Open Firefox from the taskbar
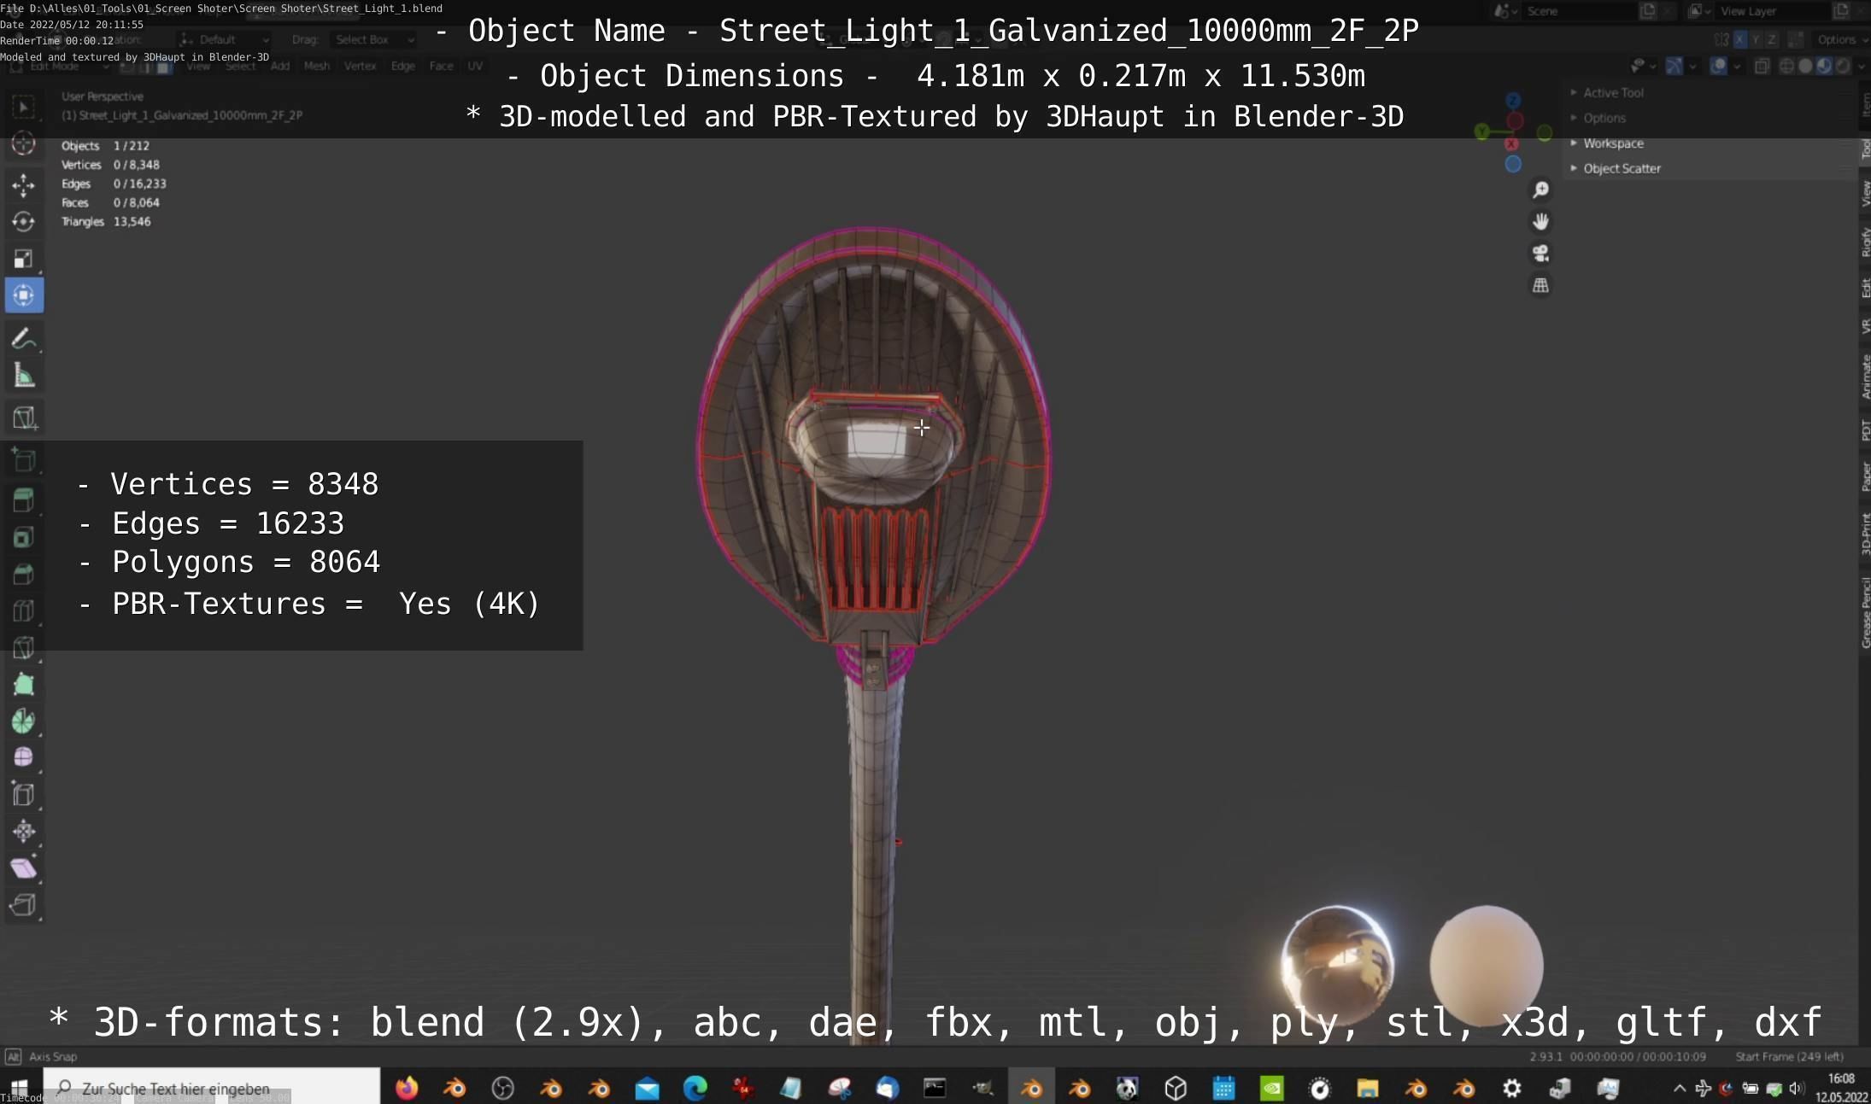1871x1104 pixels. click(407, 1088)
